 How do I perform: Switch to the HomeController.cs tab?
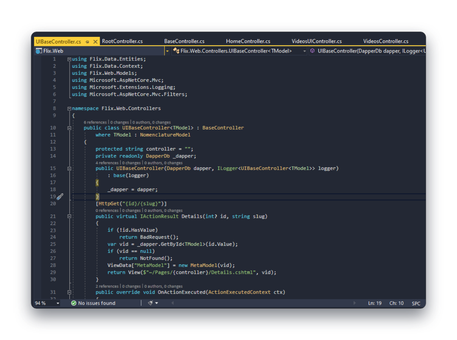(248, 41)
